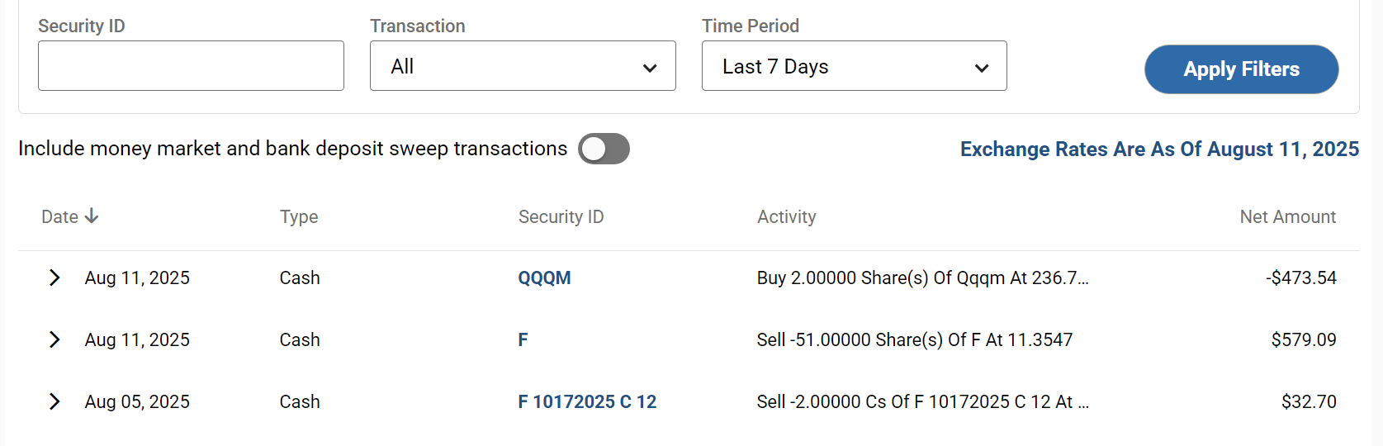Click the Date sort arrow icon
Image resolution: width=1383 pixels, height=446 pixels.
(x=92, y=216)
